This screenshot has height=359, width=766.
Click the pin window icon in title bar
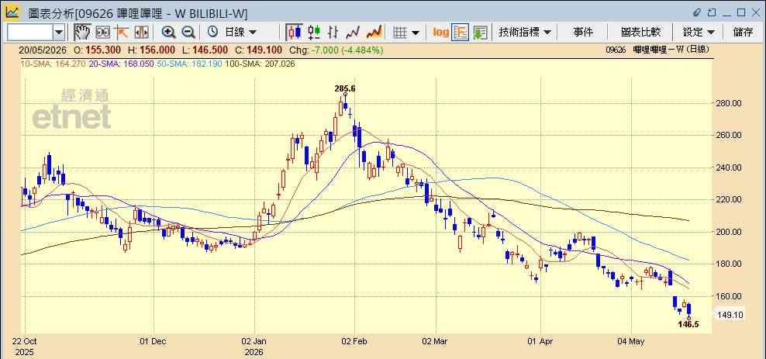(x=712, y=12)
